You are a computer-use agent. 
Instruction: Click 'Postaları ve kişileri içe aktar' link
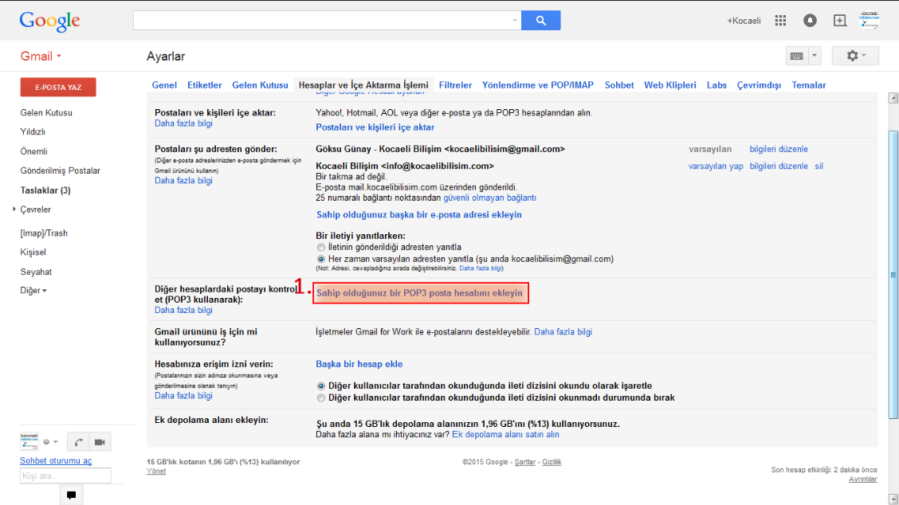point(375,127)
